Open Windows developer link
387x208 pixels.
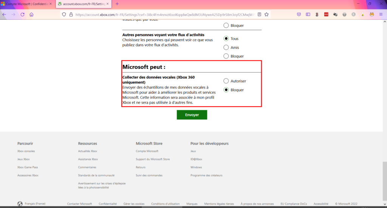point(196,167)
